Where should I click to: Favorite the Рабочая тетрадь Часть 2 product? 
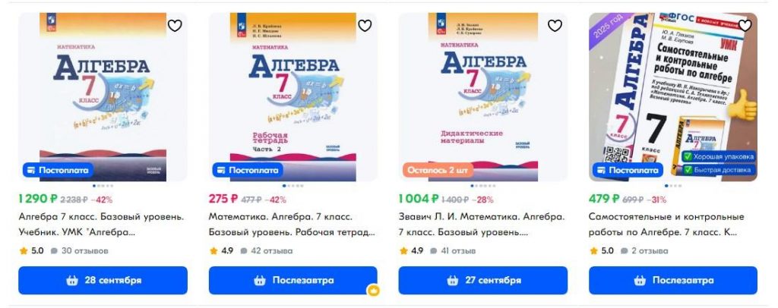365,26
